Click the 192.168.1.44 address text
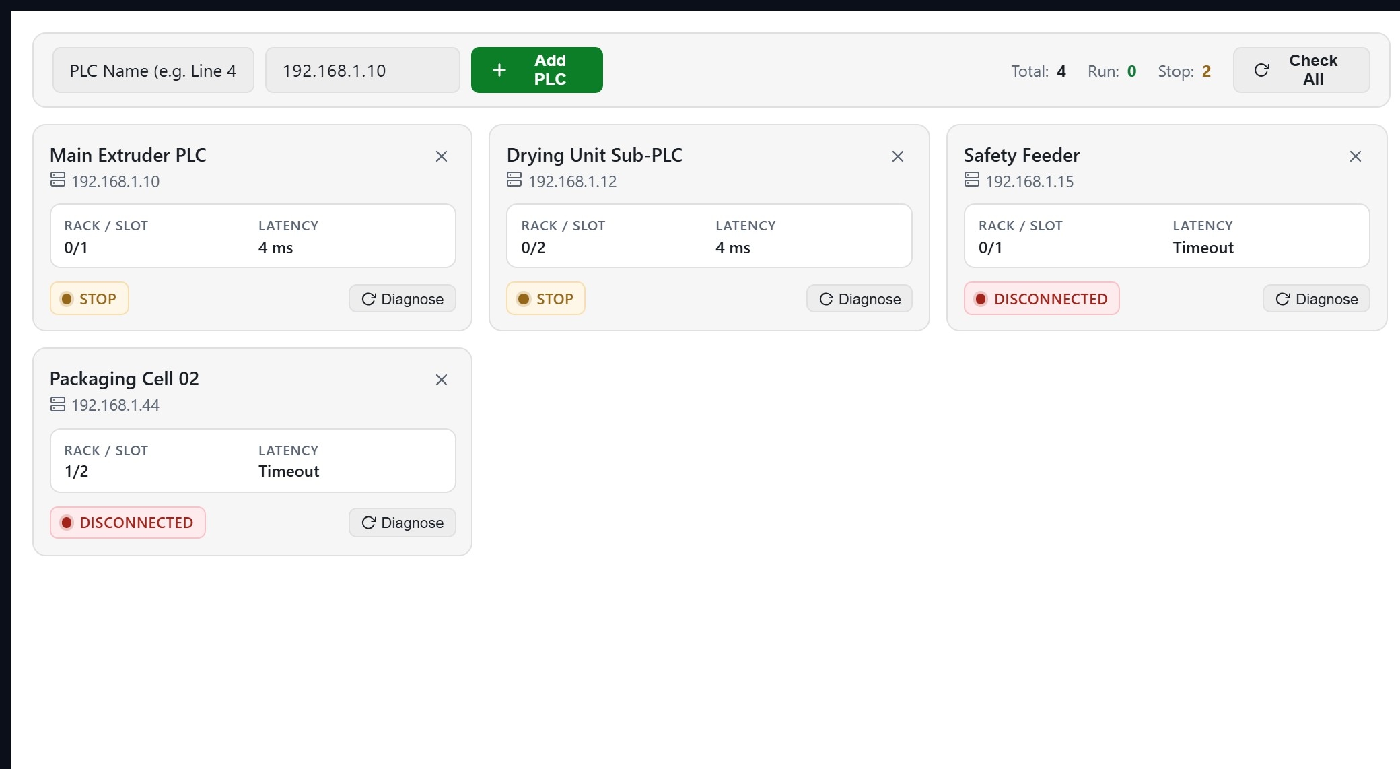Viewport: 1400px width, 769px height. (116, 405)
